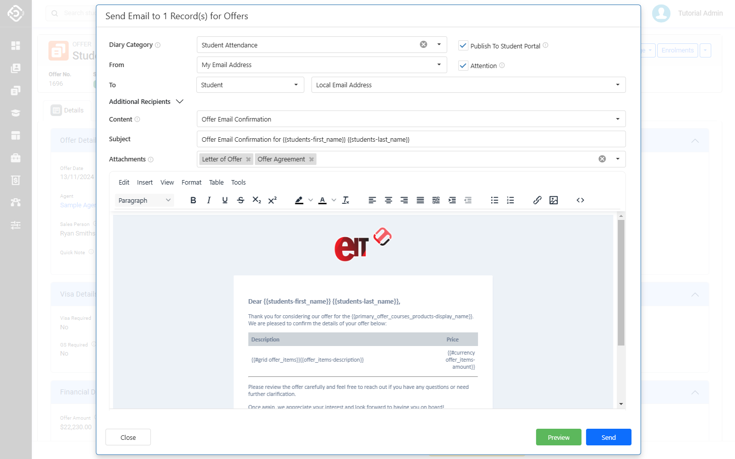Expand the Additional Recipients section
The height and width of the screenshot is (459, 735).
click(x=179, y=101)
